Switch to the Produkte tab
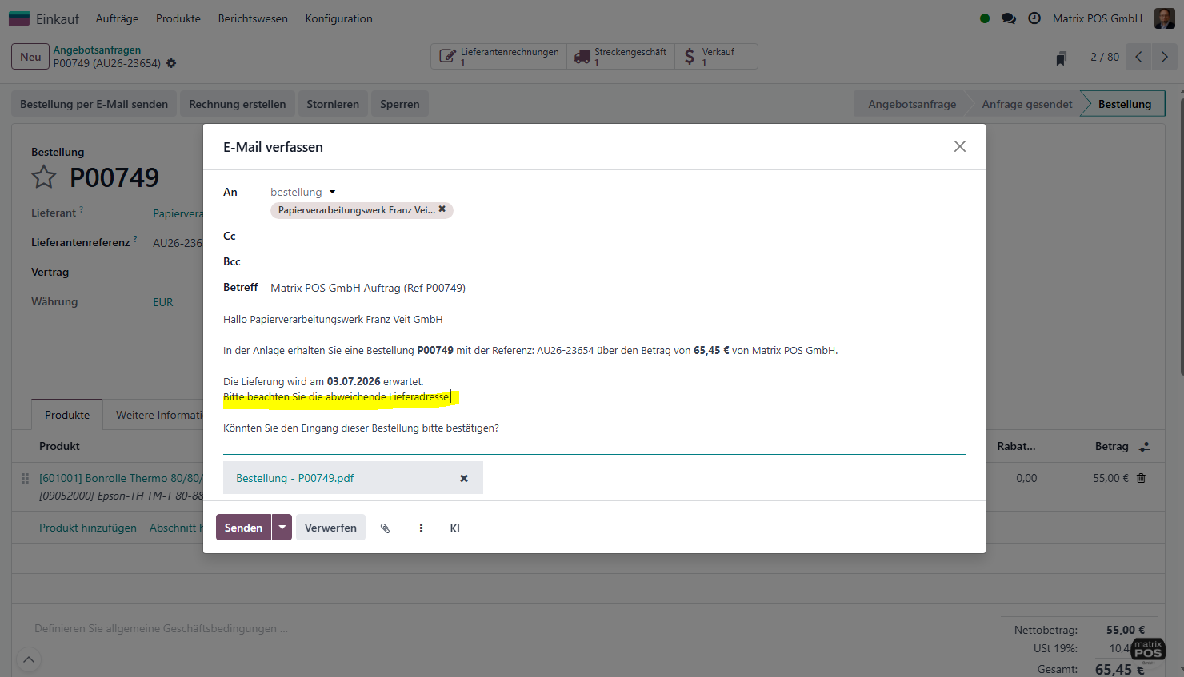This screenshot has width=1184, height=677. [67, 415]
